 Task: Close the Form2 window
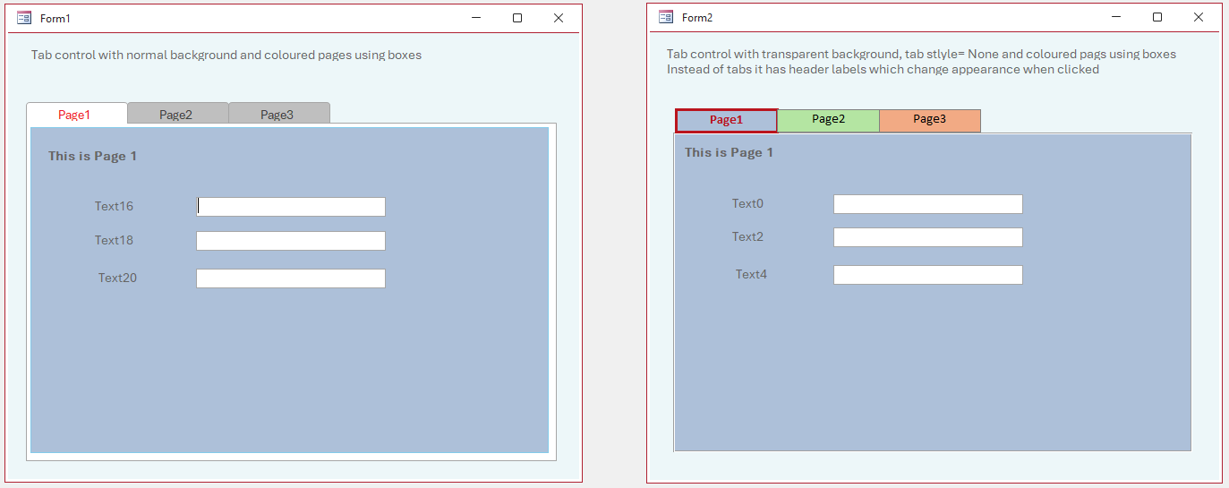click(1199, 17)
